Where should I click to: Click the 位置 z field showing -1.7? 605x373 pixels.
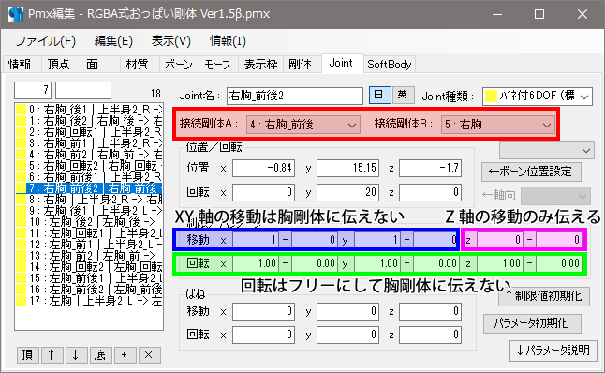(430, 168)
